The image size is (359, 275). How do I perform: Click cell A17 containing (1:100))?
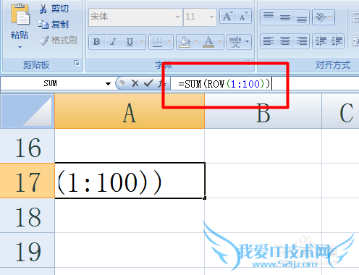tap(130, 181)
